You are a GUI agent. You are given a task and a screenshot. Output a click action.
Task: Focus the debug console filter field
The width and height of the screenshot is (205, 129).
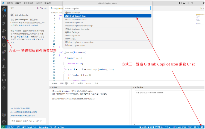tap(169, 93)
